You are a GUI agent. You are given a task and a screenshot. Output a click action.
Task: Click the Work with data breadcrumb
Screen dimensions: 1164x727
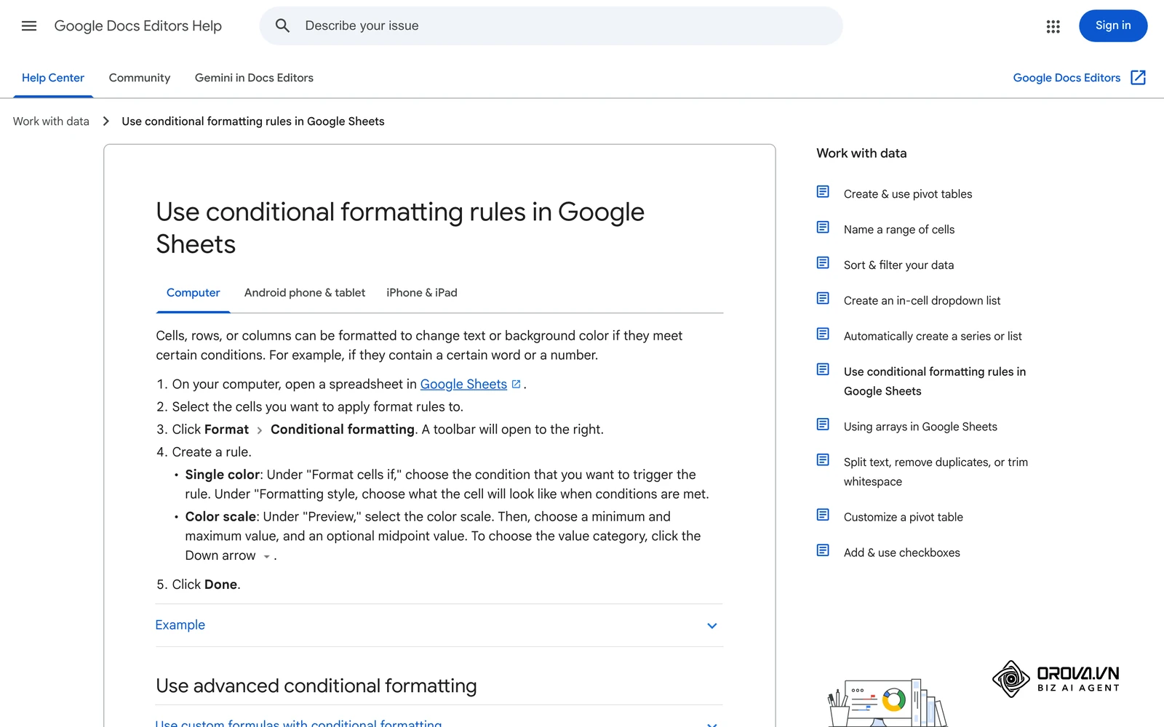pos(51,121)
